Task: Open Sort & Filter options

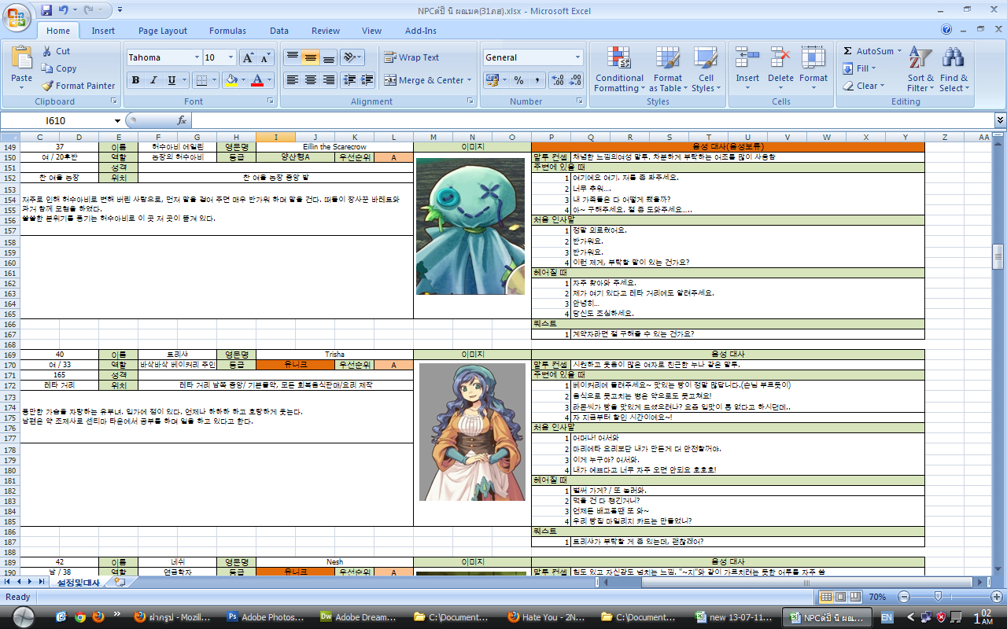Action: [x=920, y=69]
